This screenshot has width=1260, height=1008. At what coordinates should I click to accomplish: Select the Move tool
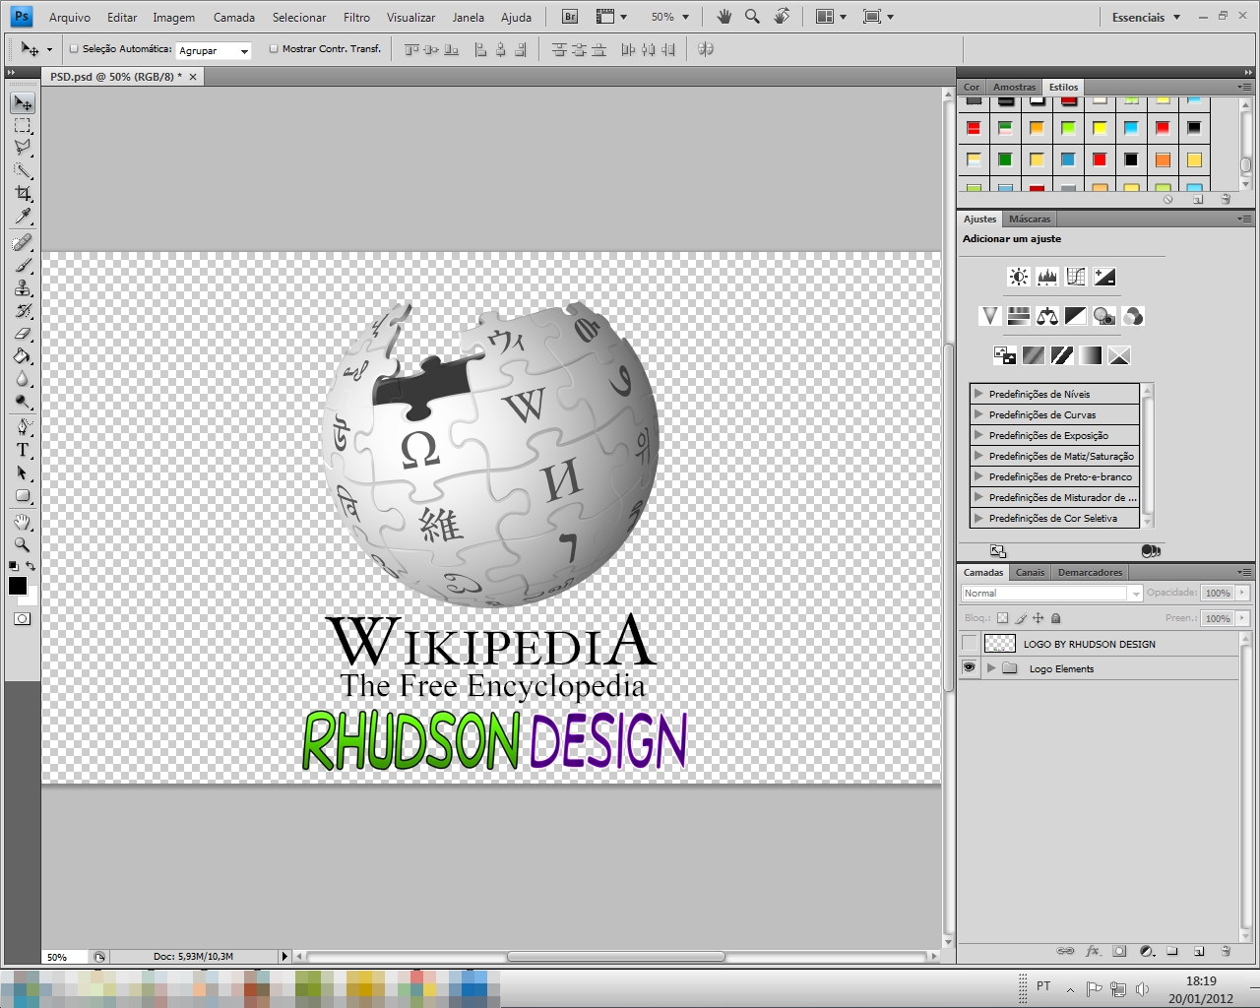pos(23,102)
